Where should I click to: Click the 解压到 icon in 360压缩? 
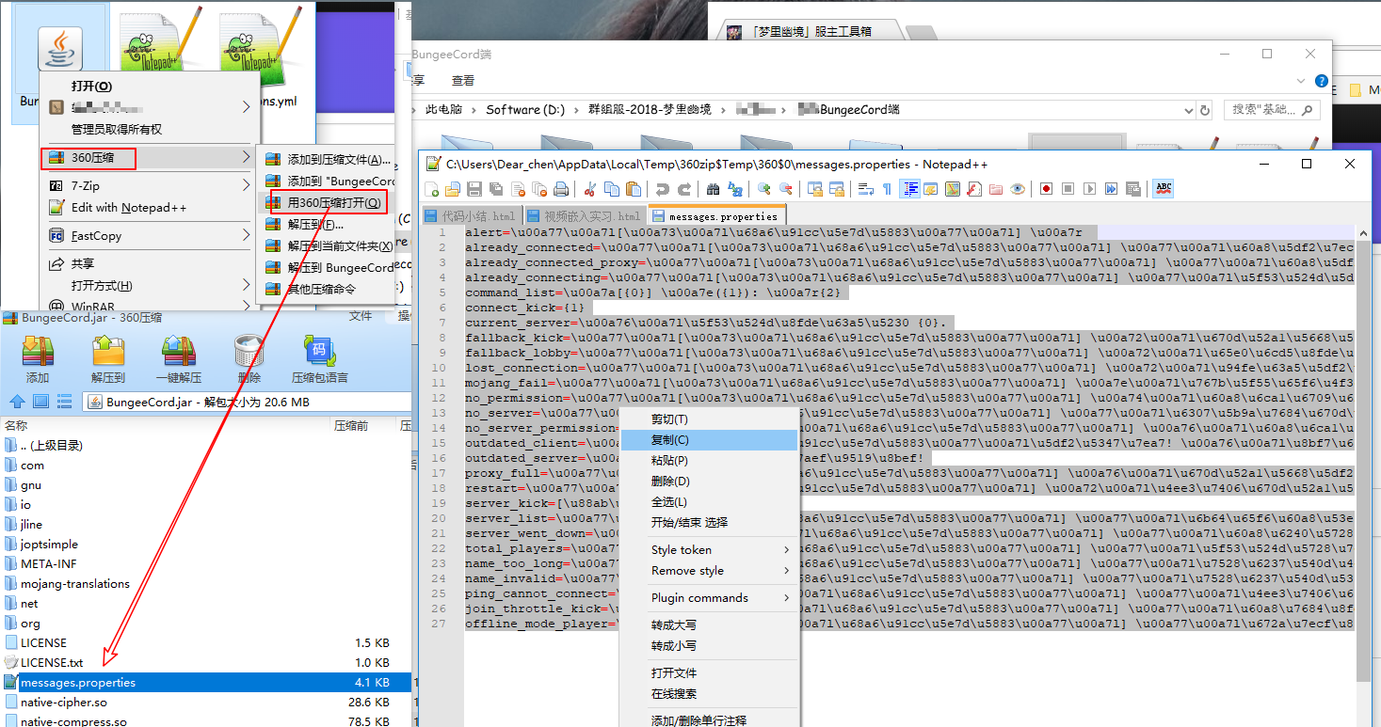point(108,353)
